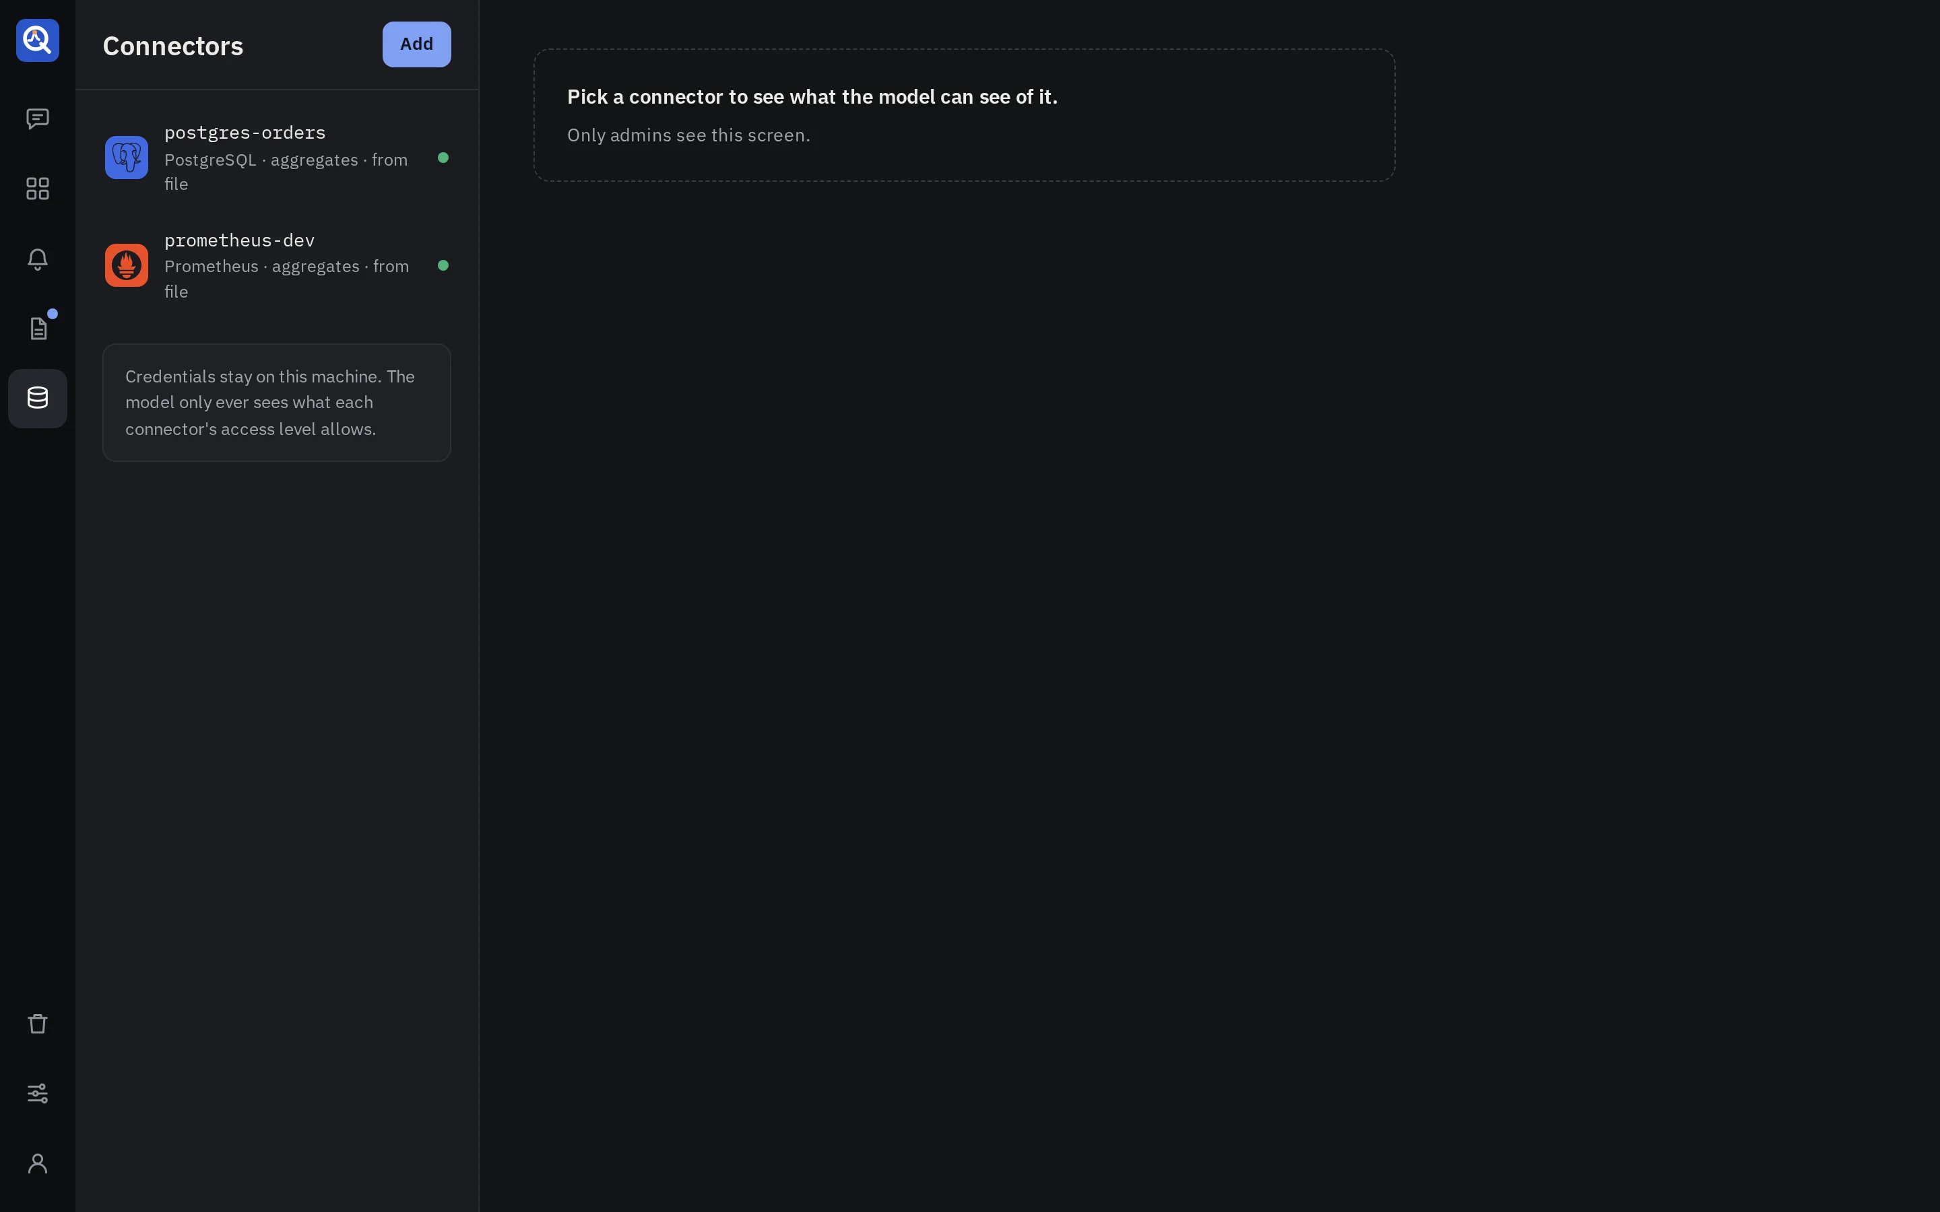Click the postgres-orders green status dot
This screenshot has height=1212, width=1940.
point(443,158)
